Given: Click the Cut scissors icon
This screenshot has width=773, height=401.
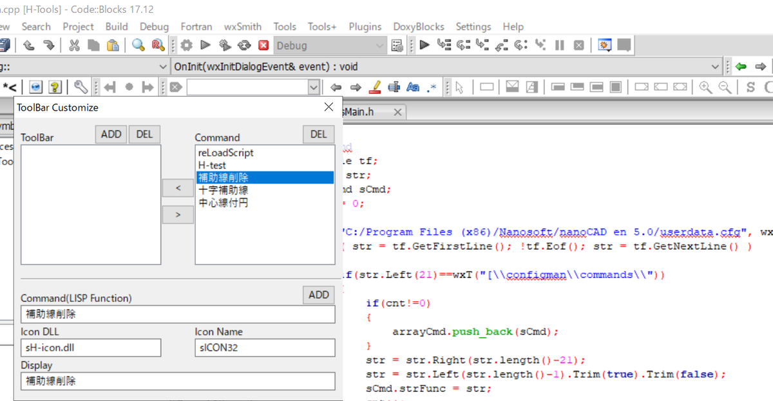Looking at the screenshot, I should [74, 45].
